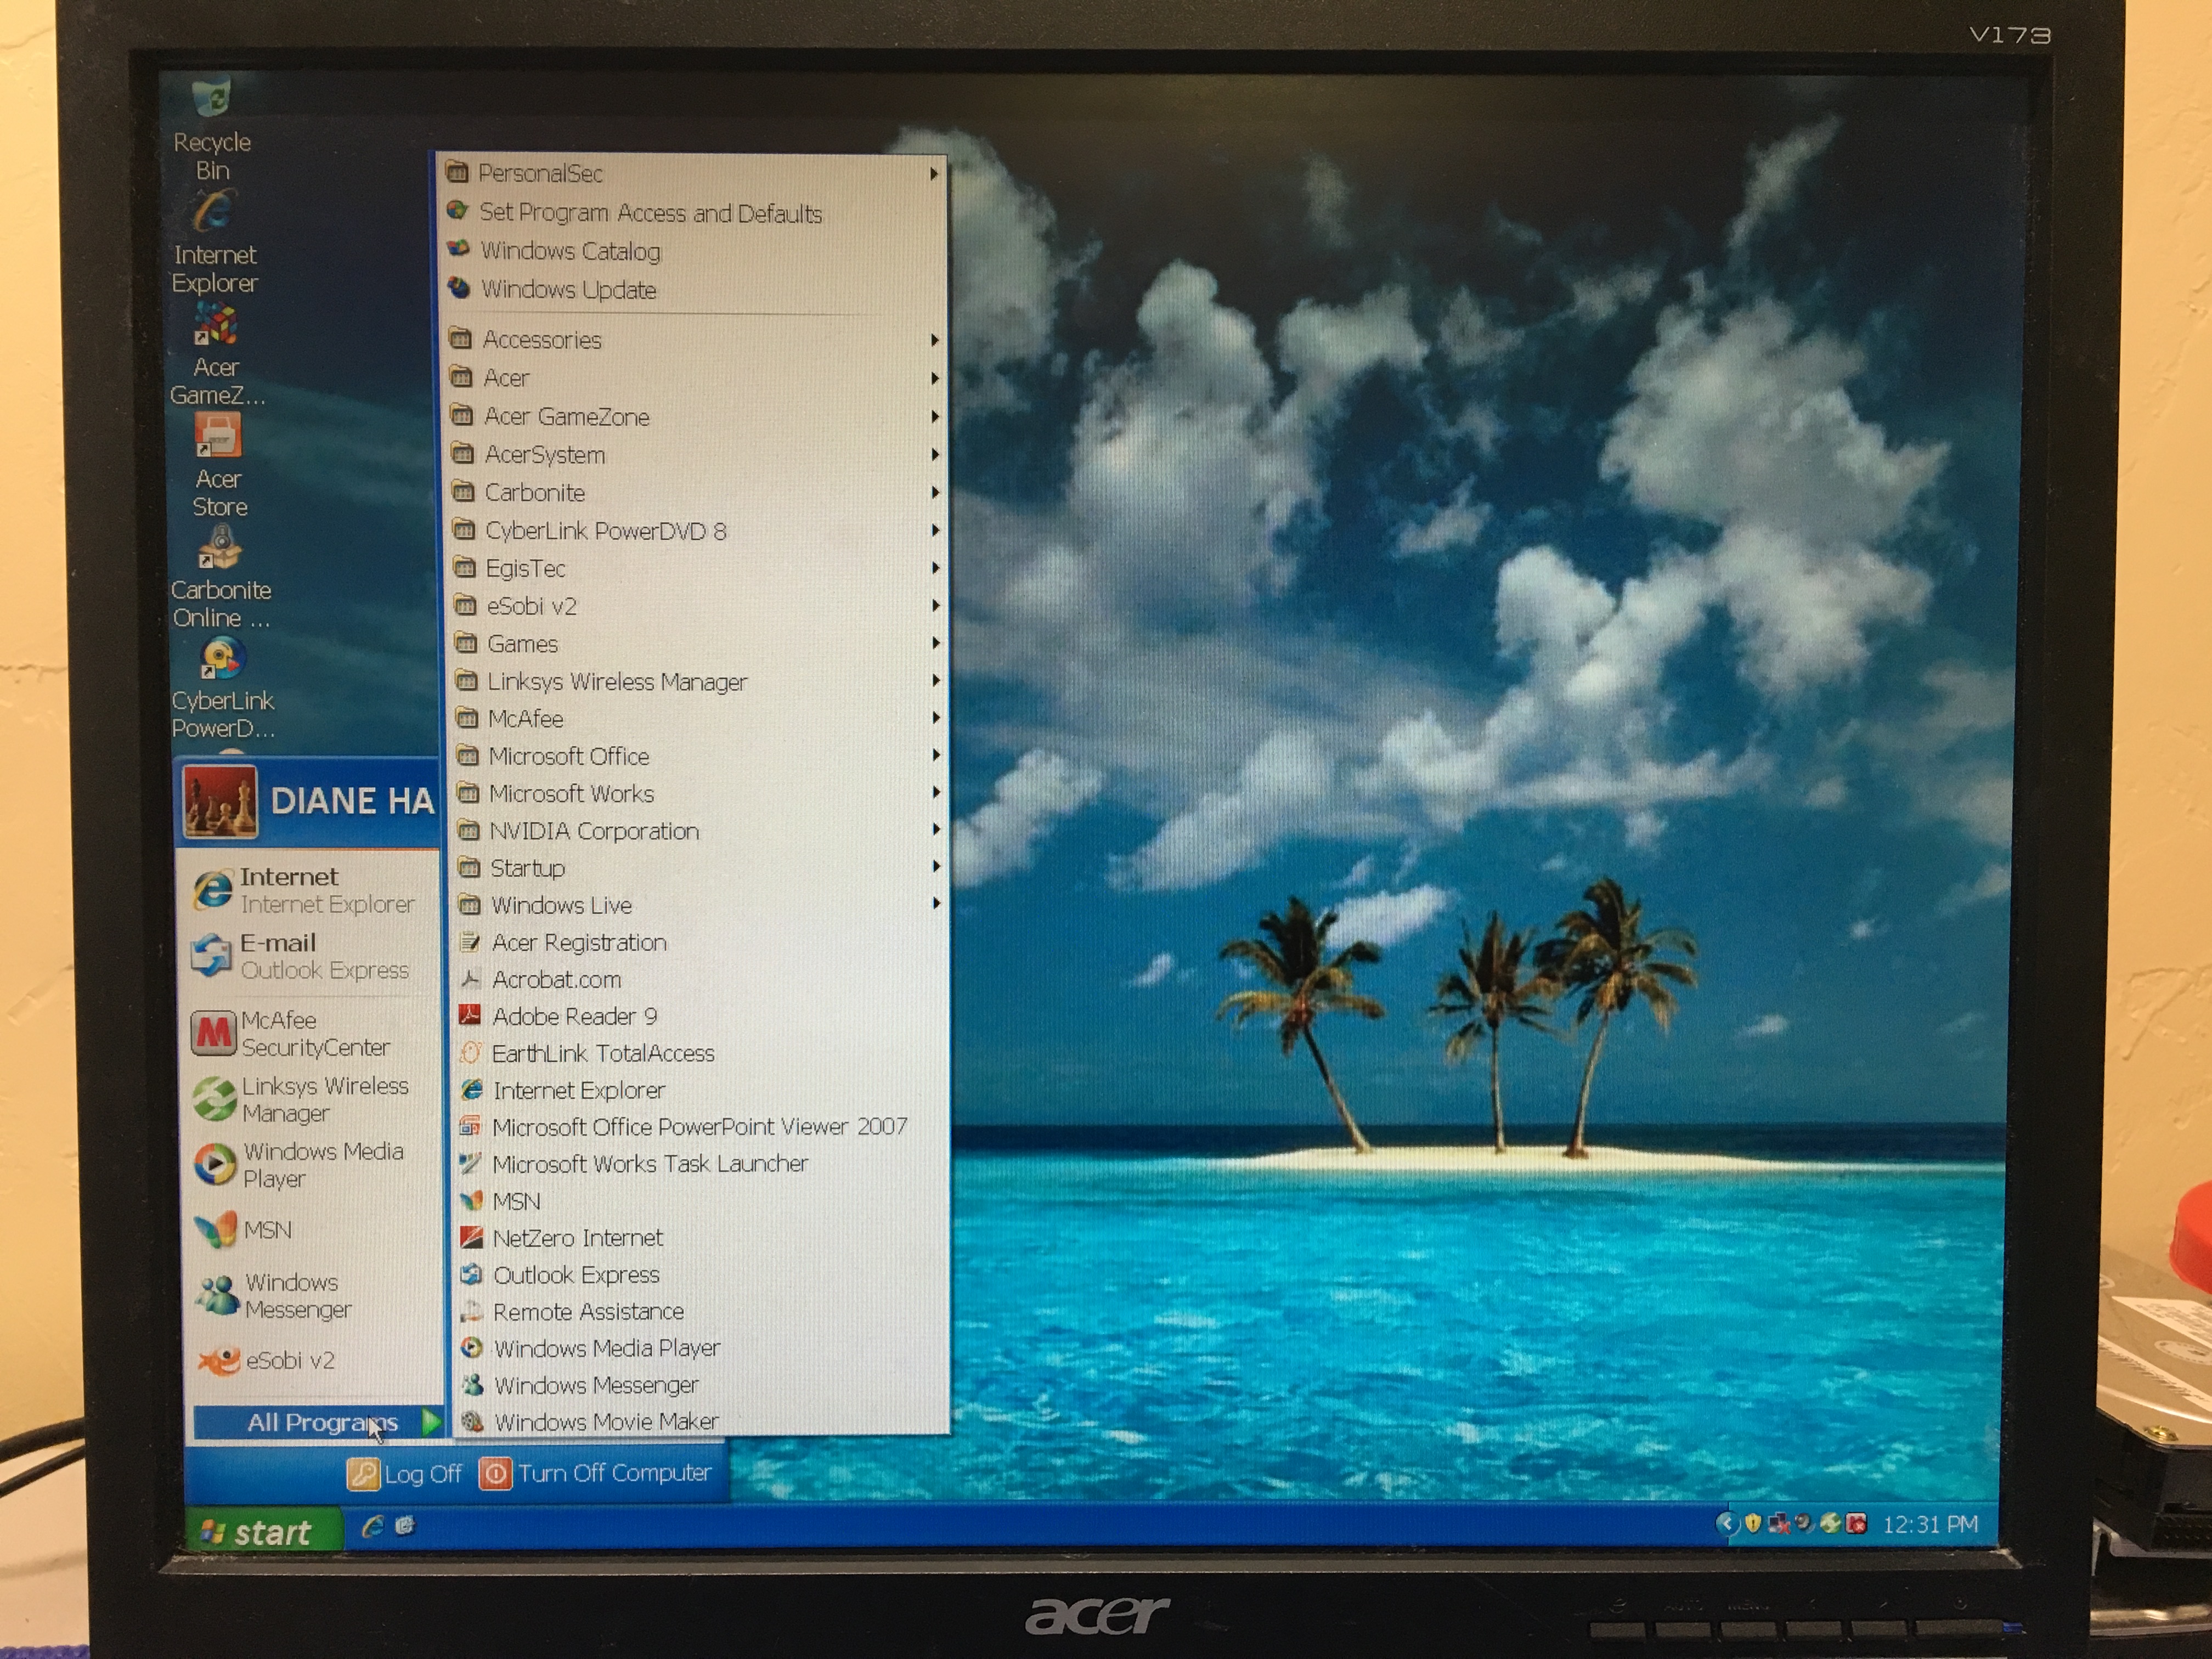Launch NetZero Internet from programs list

(699, 1238)
